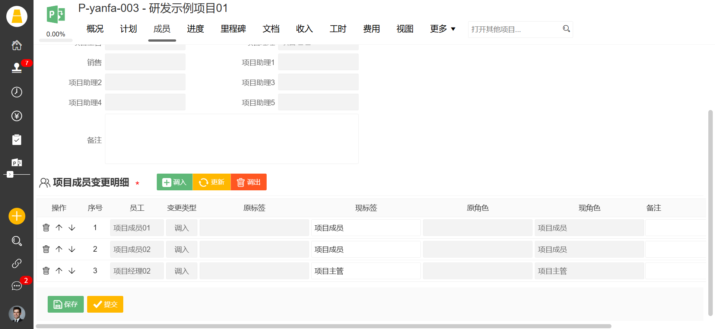Image resolution: width=715 pixels, height=329 pixels.
Task: Switch to the 工时 tab
Action: 338,29
